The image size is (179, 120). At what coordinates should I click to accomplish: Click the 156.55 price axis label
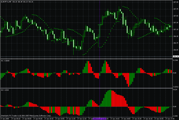click(x=176, y=50)
